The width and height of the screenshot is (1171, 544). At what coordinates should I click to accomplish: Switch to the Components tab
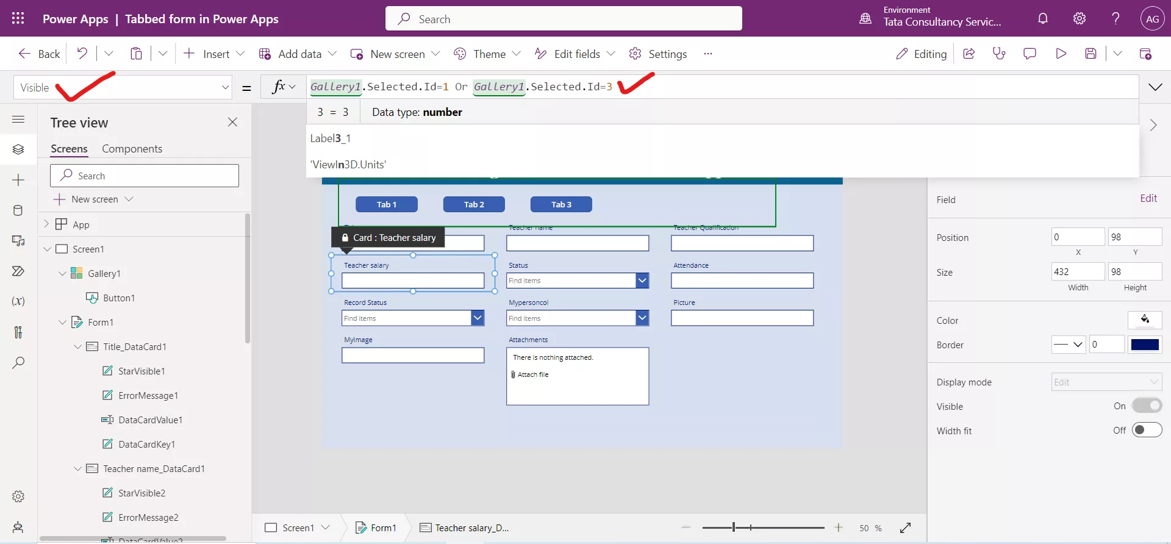(132, 149)
